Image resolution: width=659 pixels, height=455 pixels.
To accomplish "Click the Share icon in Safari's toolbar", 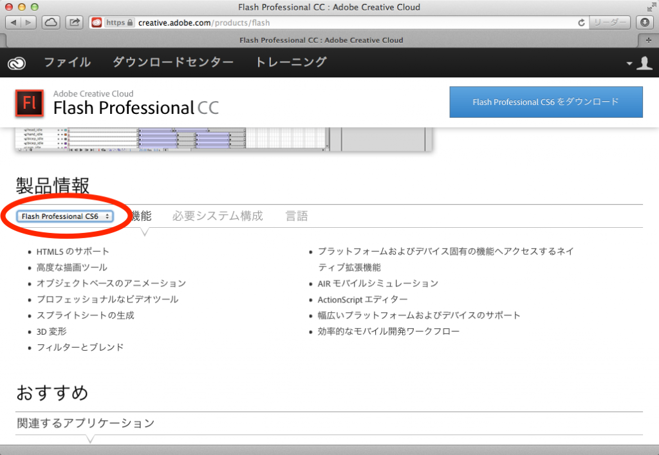I will tap(74, 22).
